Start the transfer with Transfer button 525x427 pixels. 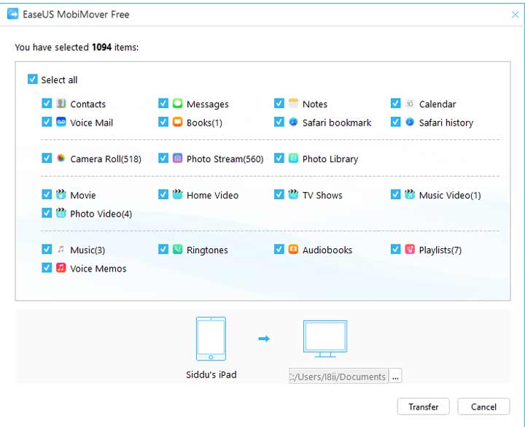[423, 407]
